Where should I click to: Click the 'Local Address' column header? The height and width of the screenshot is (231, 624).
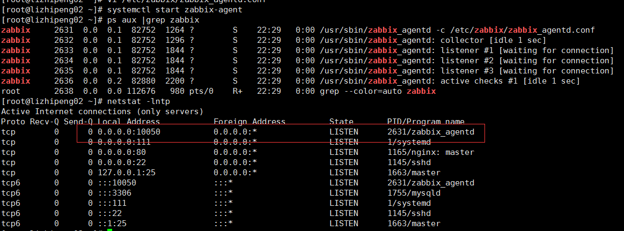coord(129,121)
